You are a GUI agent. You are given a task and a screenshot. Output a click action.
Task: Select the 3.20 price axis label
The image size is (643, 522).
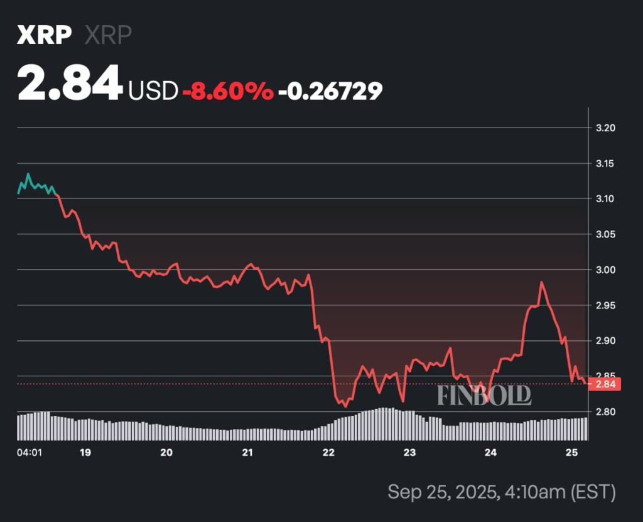[x=604, y=128]
